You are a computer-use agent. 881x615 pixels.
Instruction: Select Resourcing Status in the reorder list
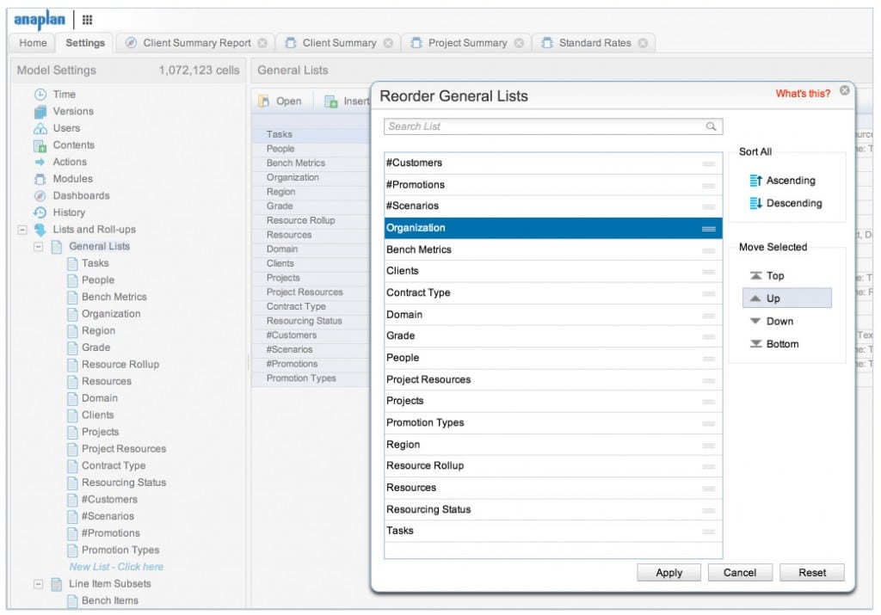553,510
